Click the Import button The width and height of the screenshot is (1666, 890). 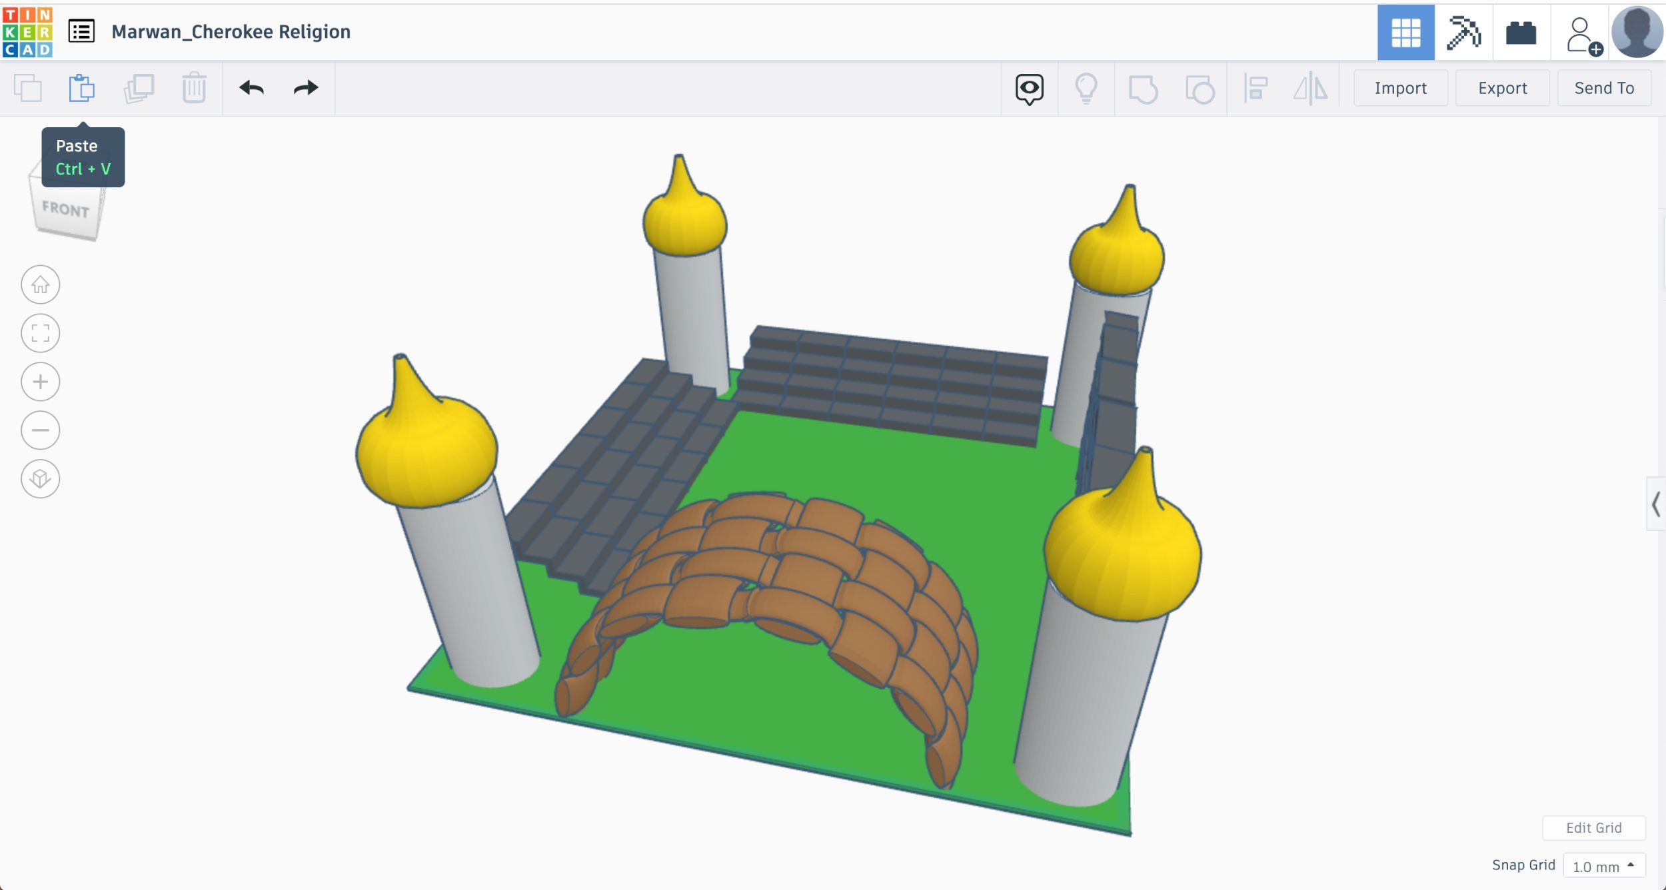[x=1400, y=88]
